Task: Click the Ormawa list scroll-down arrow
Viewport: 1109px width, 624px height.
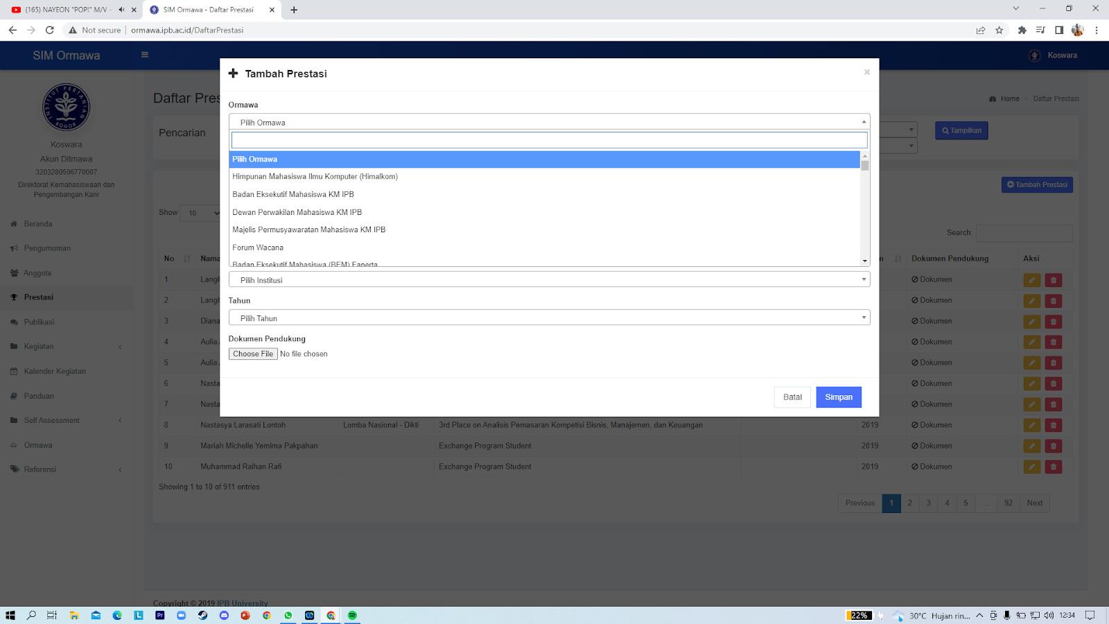Action: click(865, 261)
